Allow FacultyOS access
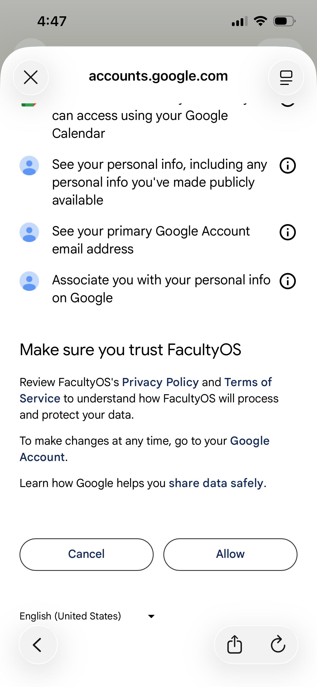317x687 pixels. pos(230,555)
